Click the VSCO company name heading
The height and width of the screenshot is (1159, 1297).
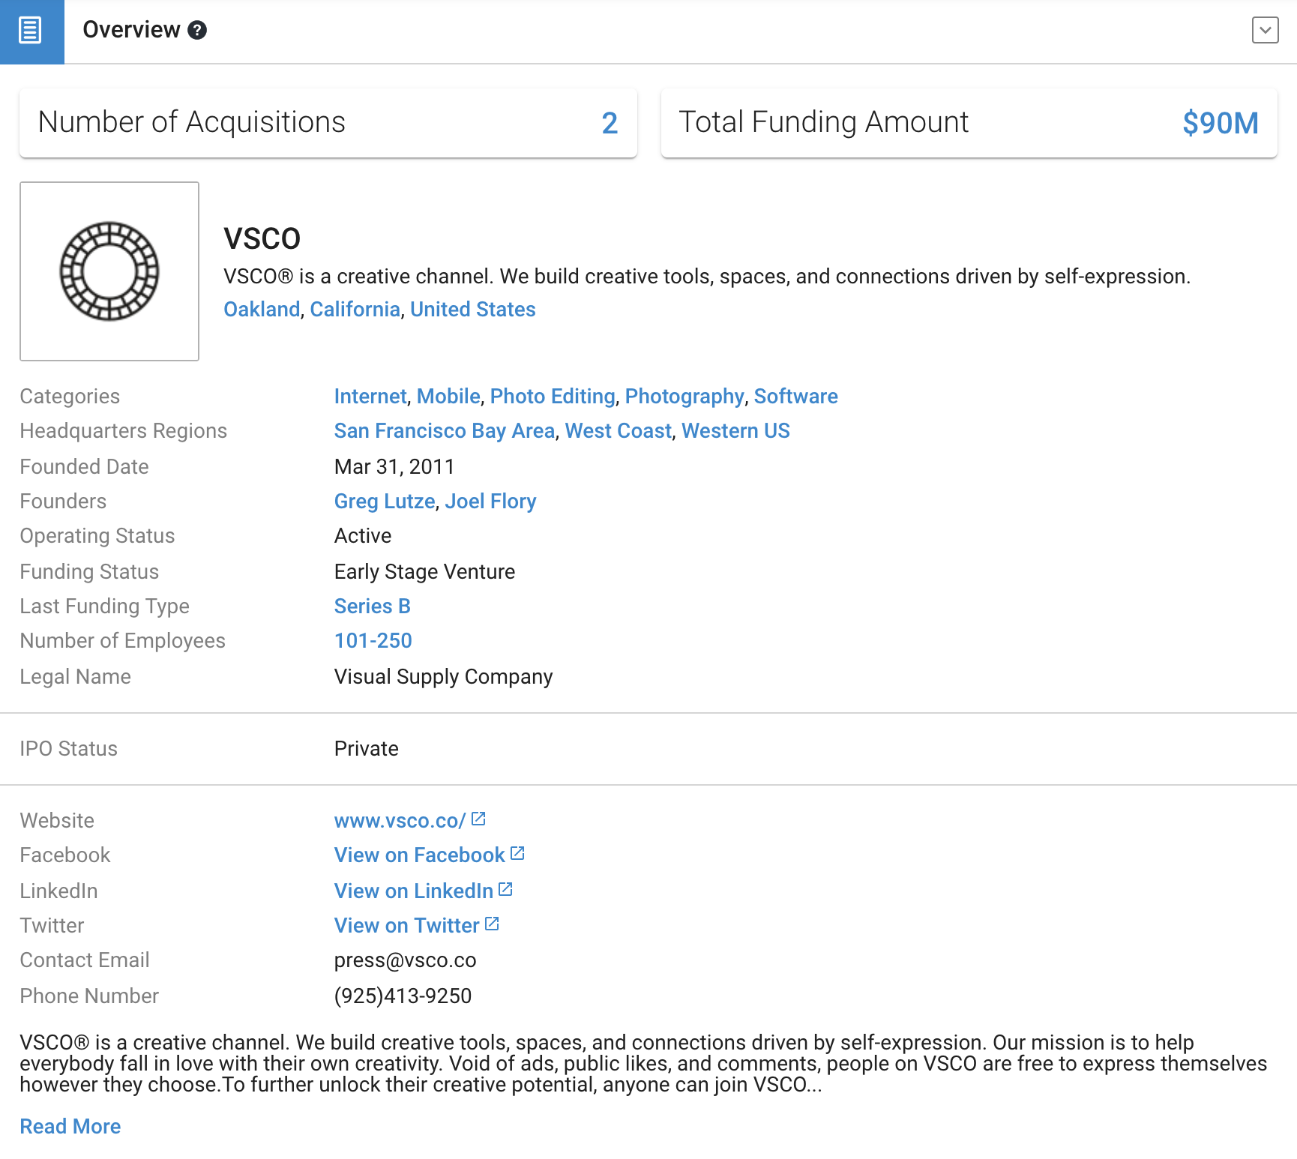262,239
